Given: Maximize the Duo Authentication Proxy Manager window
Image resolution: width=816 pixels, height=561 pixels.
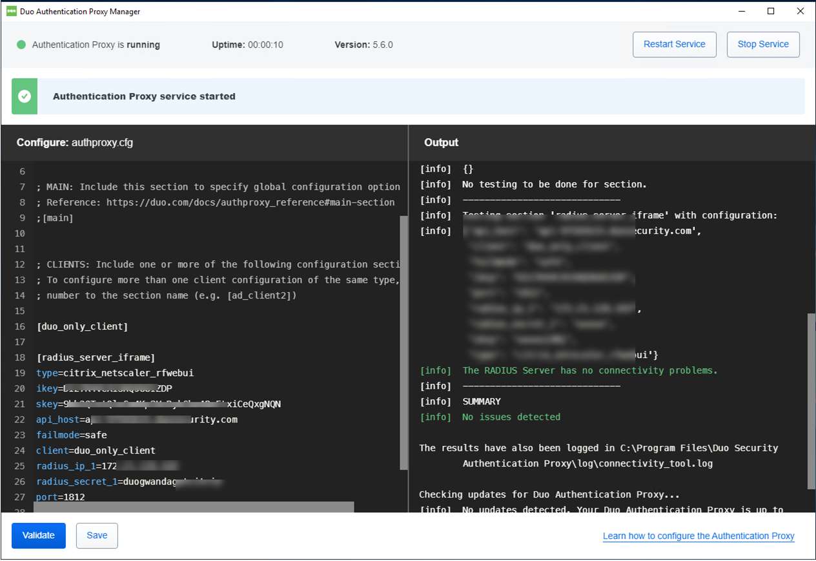Looking at the screenshot, I should 771,11.
